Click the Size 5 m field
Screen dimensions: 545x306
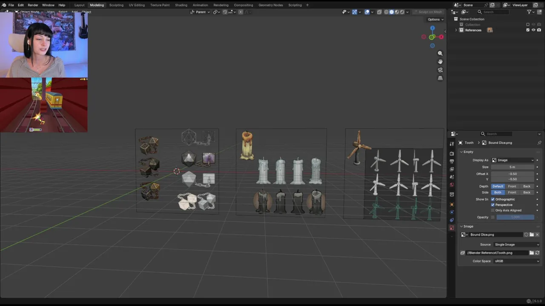point(513,167)
